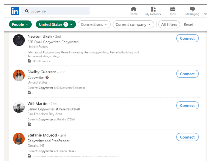The width and height of the screenshot is (221, 165).
Task: Open the Current company filter dropdown
Action: coord(133,24)
